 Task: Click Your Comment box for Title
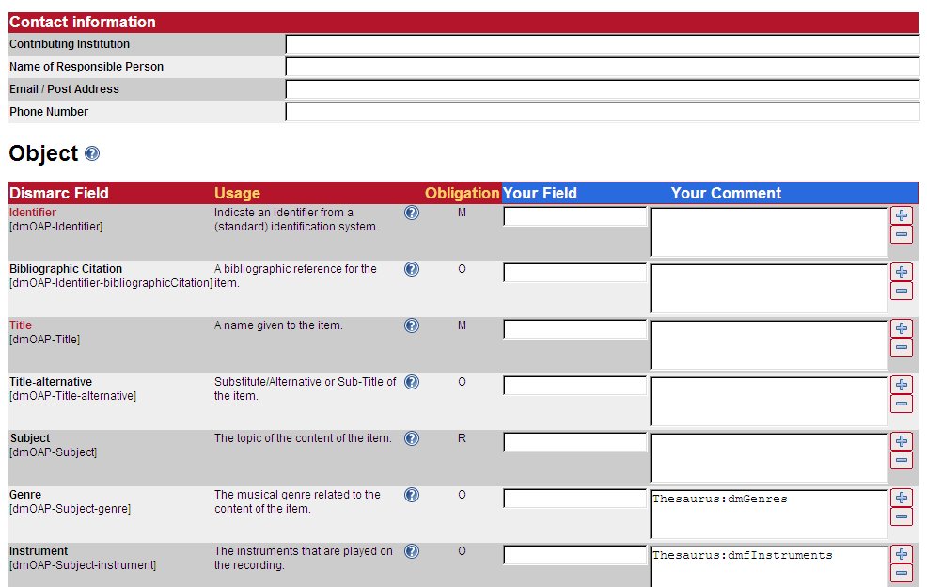point(768,345)
